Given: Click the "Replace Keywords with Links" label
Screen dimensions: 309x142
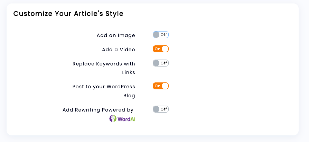Looking at the screenshot, I should pos(104,68).
